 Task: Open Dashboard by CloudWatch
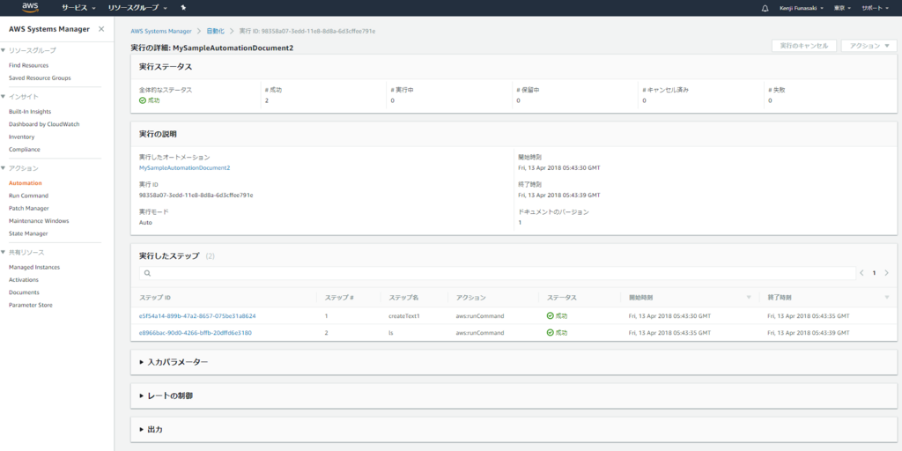click(44, 124)
